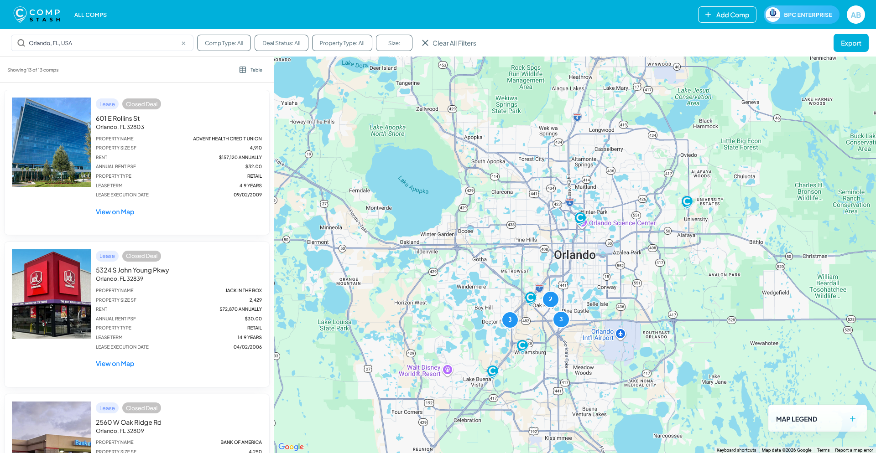View 601 E Rollins St on the map

115,212
